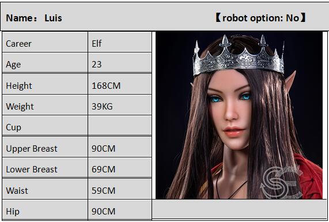Click the 59CM waist value
Image resolution: width=329 pixels, height=222 pixels.
(104, 190)
